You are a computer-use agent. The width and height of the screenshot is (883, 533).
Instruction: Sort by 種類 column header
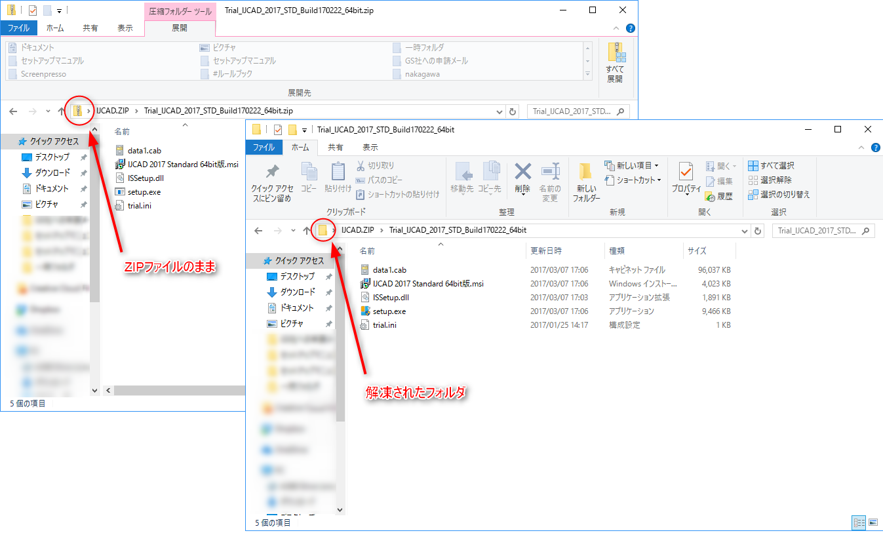644,250
